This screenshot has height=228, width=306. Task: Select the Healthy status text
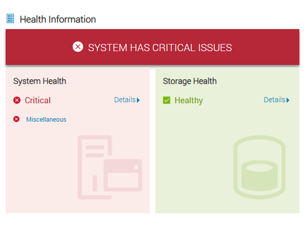click(x=189, y=101)
